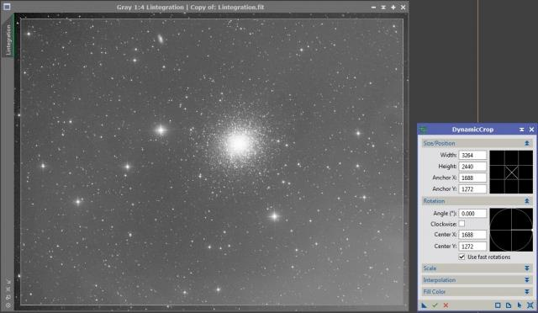Cancel the crop with the red X icon
The height and width of the screenshot is (313, 538).
tap(446, 305)
